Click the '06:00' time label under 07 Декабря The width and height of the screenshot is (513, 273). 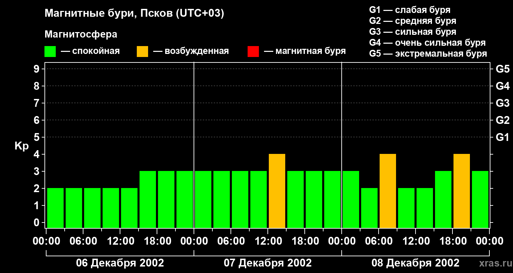coord(231,241)
